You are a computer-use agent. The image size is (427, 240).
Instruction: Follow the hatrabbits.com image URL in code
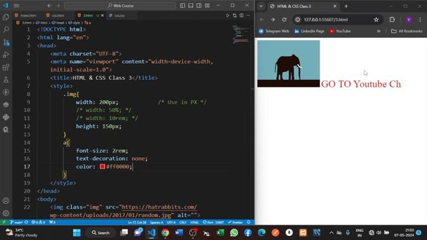159,207
